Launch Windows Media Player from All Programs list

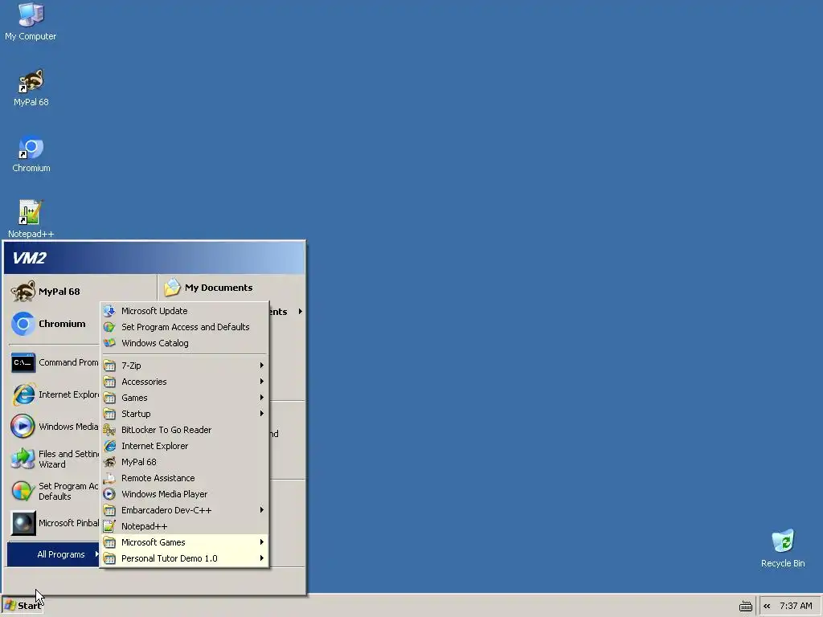[x=184, y=494]
